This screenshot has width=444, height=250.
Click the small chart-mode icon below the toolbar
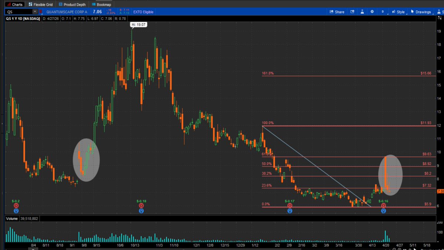439,19
